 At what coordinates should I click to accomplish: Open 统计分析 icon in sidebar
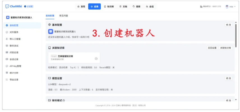point(7,73)
